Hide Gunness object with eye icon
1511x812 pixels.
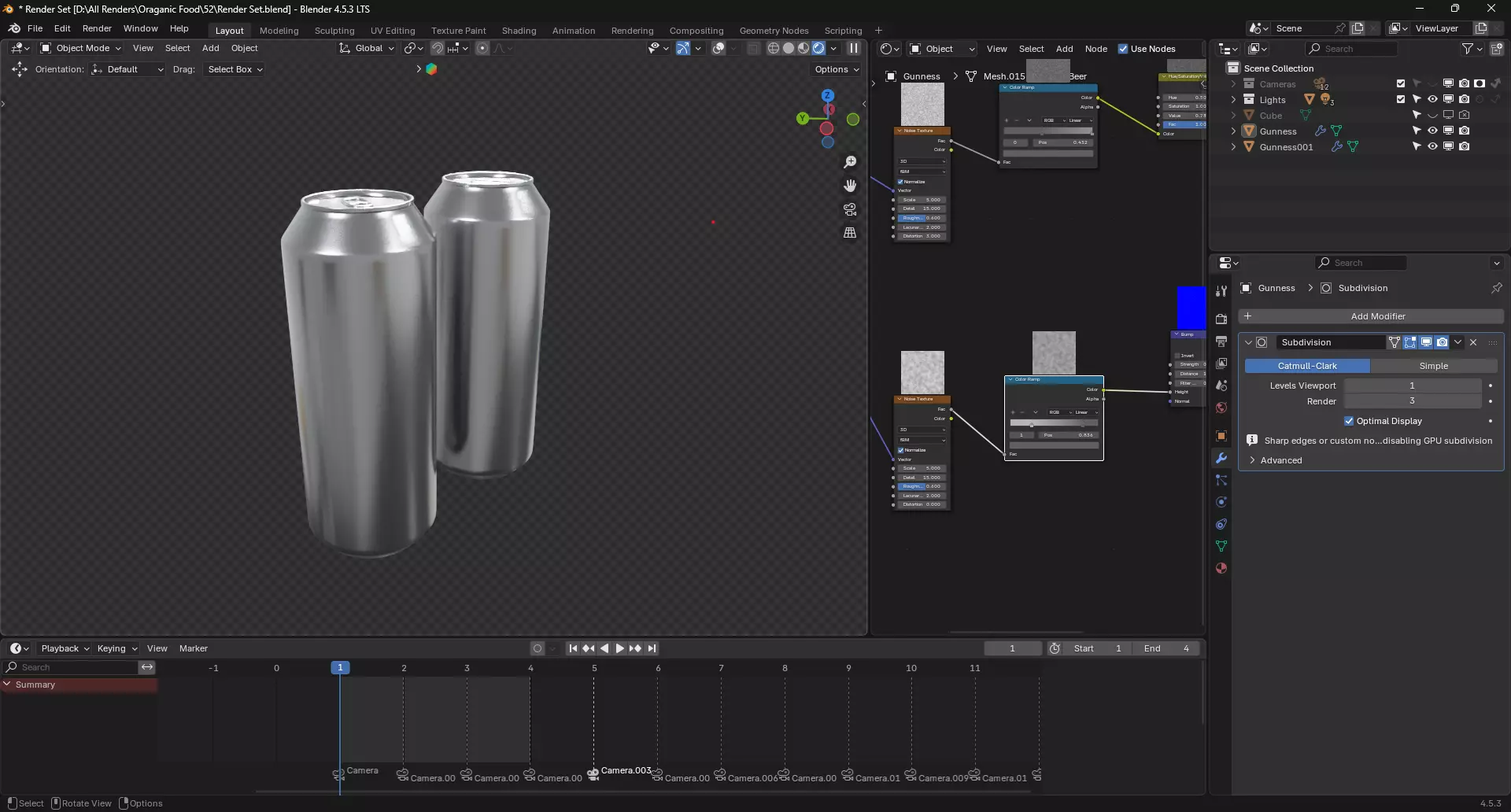(x=1432, y=131)
